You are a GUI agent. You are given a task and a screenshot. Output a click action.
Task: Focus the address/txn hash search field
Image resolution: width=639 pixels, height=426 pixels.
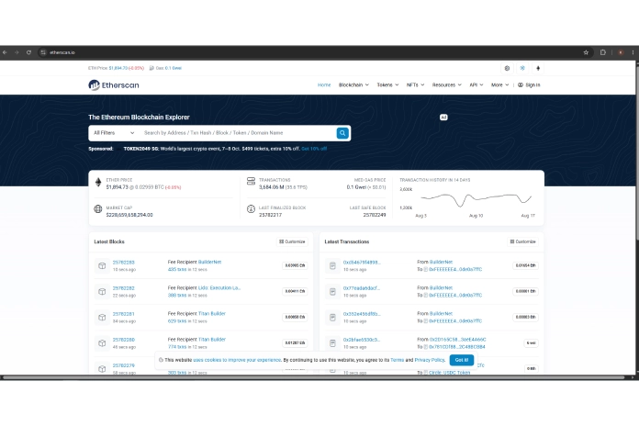click(238, 133)
